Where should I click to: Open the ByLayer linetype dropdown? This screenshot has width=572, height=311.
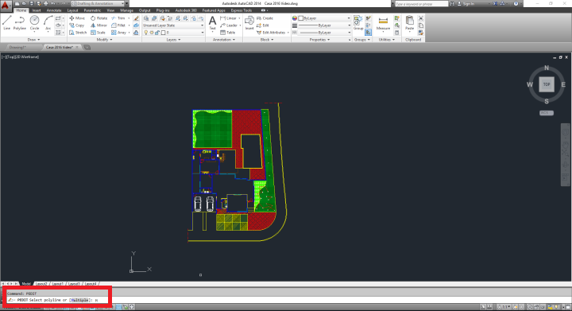point(324,33)
